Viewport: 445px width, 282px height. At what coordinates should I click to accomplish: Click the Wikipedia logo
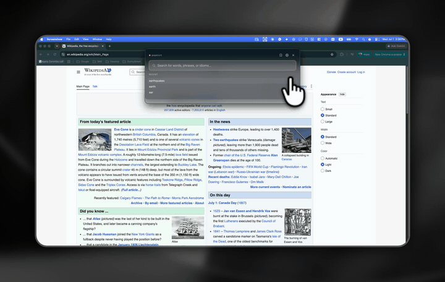[x=98, y=72]
